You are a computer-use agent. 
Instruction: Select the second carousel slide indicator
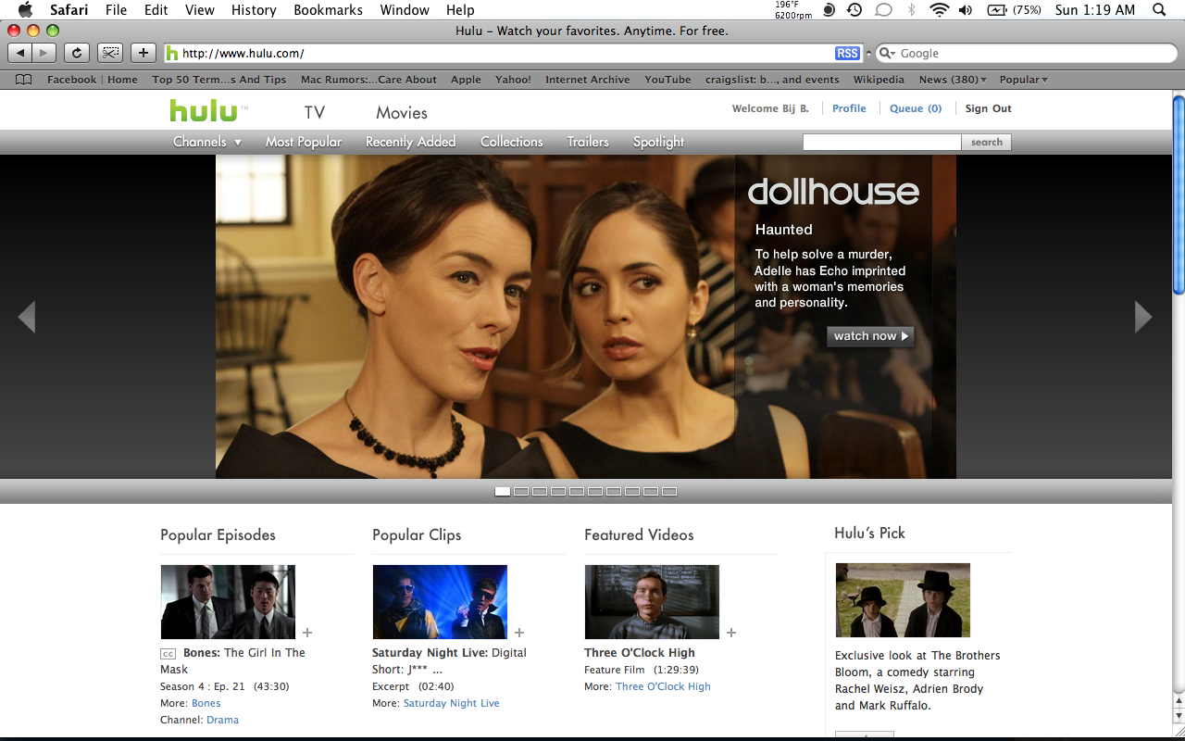point(521,492)
